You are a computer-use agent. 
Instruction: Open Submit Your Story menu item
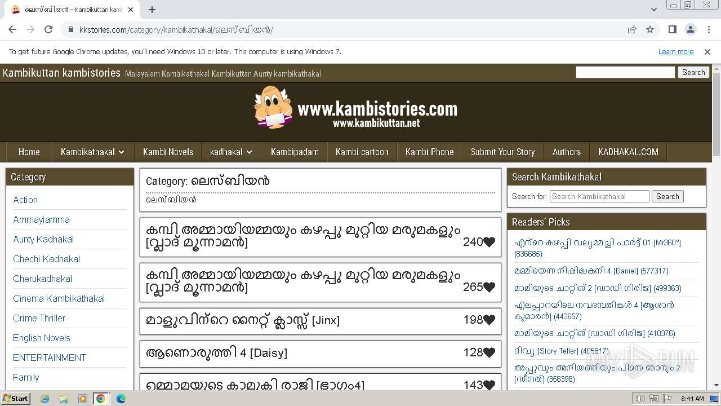tap(503, 152)
